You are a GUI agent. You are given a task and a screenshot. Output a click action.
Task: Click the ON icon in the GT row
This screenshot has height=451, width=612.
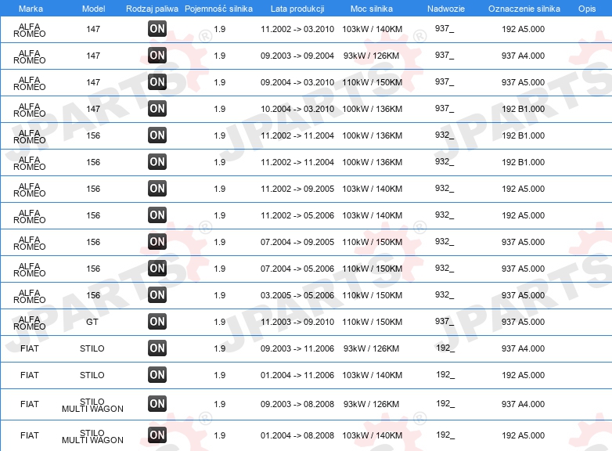point(157,322)
